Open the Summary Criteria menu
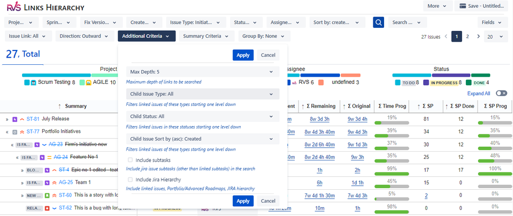The image size is (513, 216). coord(206,36)
